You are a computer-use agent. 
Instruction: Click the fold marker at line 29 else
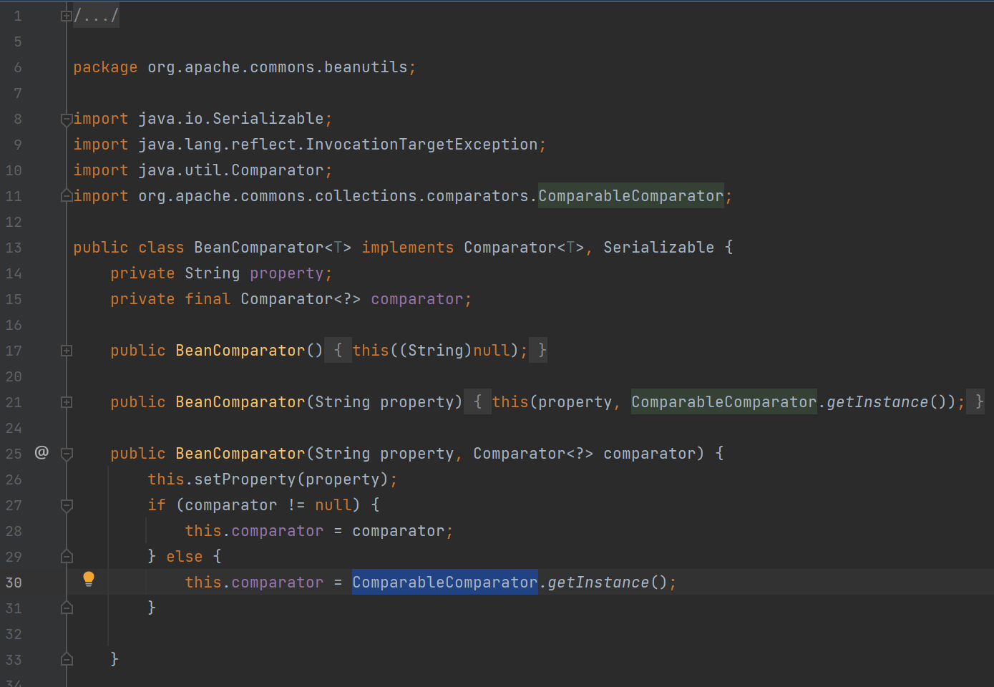coord(66,556)
